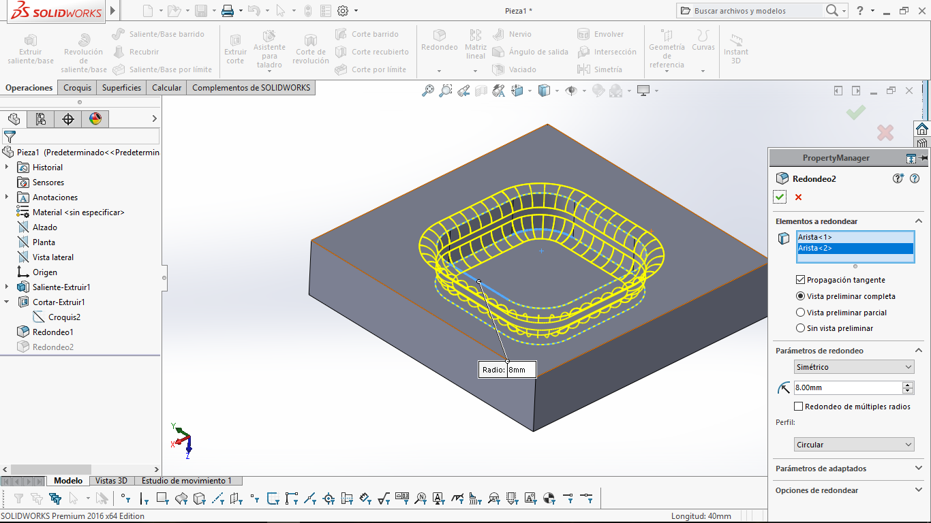Open the View Orientation cube icon

(517, 90)
